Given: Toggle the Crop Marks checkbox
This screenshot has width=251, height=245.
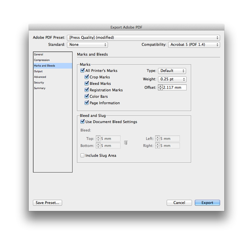Looking at the screenshot, I should click(87, 77).
